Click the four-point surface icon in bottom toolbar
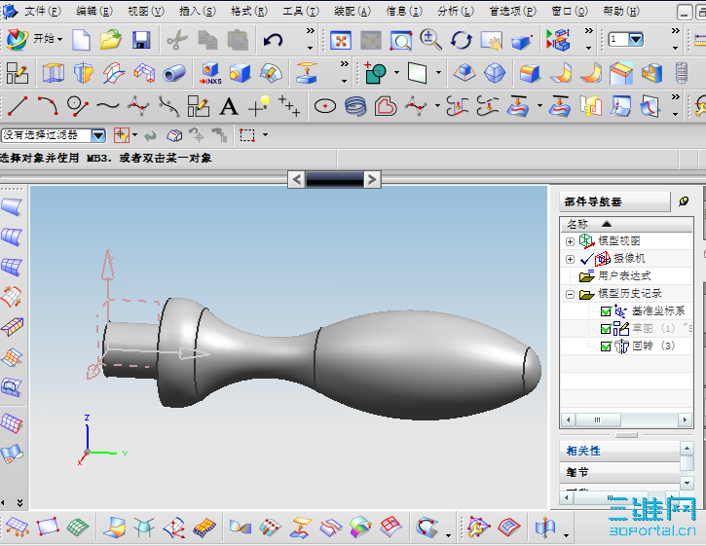This screenshot has width=706, height=546. pyautogui.click(x=48, y=526)
